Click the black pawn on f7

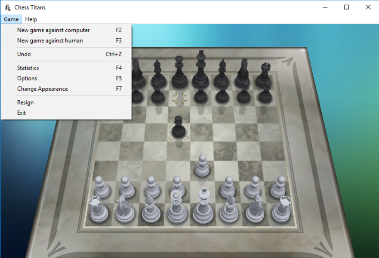tap(222, 93)
